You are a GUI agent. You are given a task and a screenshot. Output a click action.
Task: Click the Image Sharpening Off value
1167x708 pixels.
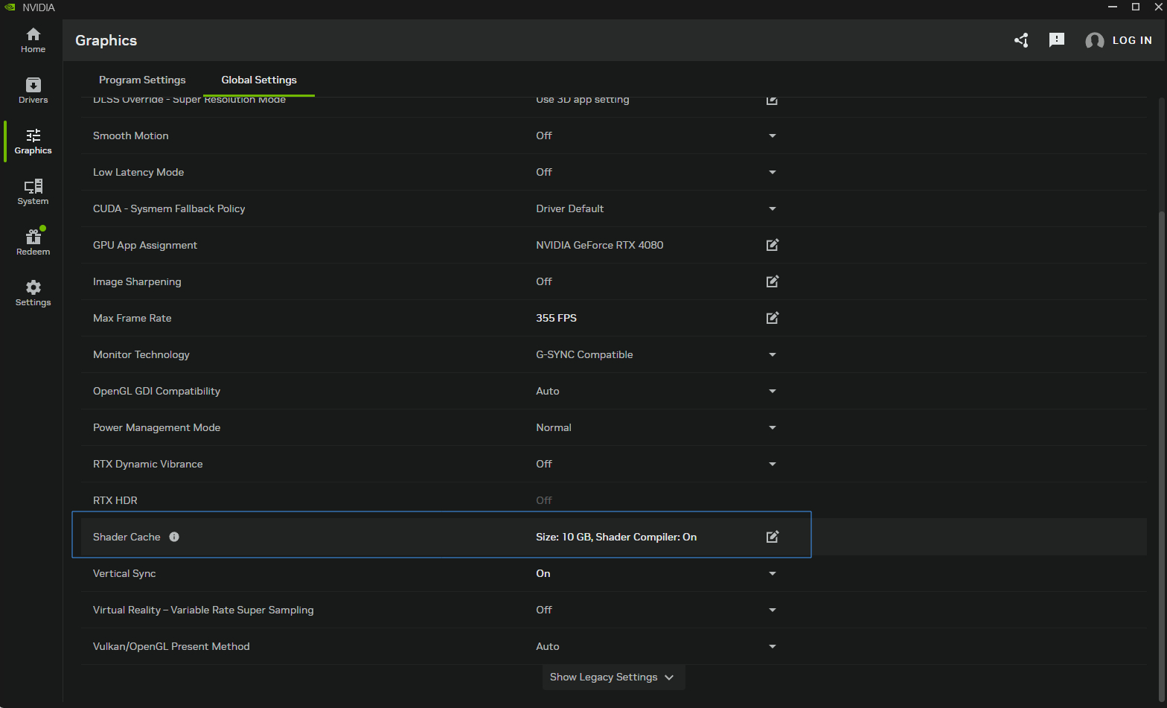[544, 281]
